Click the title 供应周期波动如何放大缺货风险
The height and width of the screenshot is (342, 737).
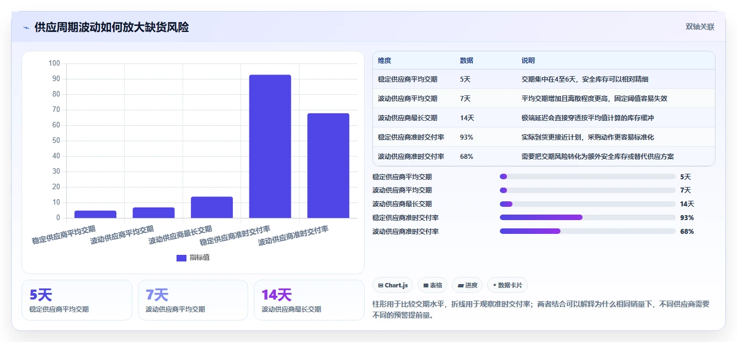point(111,27)
